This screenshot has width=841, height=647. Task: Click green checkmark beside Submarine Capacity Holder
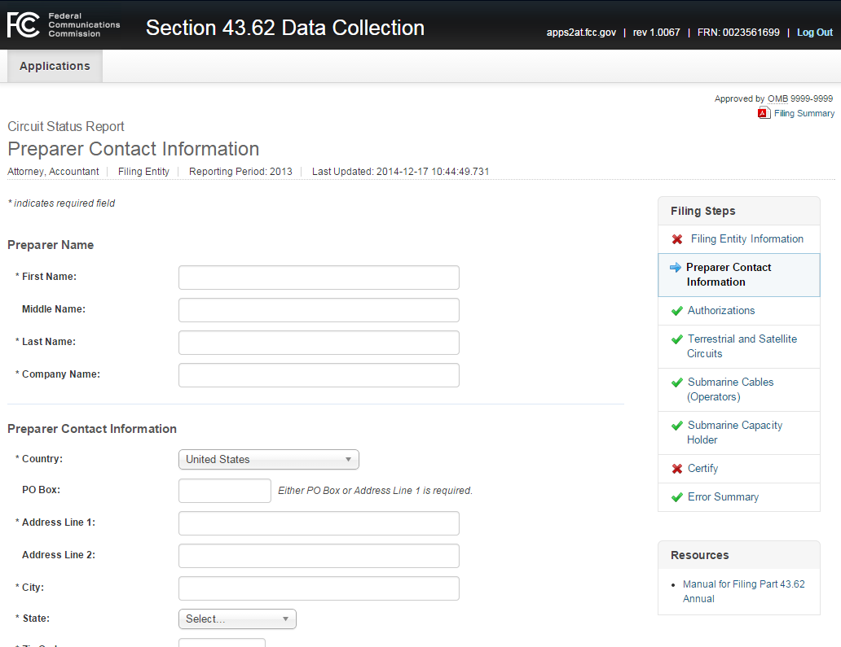[x=676, y=426]
